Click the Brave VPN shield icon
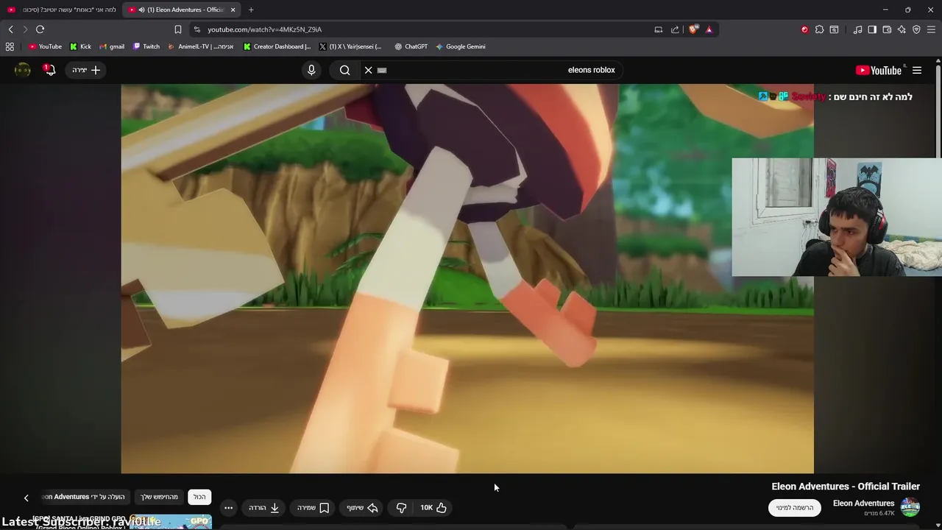 [x=916, y=29]
